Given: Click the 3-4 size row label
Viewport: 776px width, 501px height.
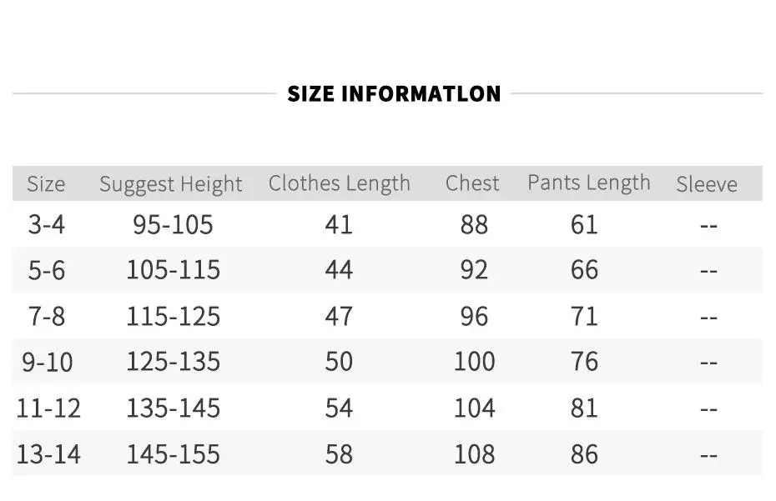Looking at the screenshot, I should (x=46, y=224).
